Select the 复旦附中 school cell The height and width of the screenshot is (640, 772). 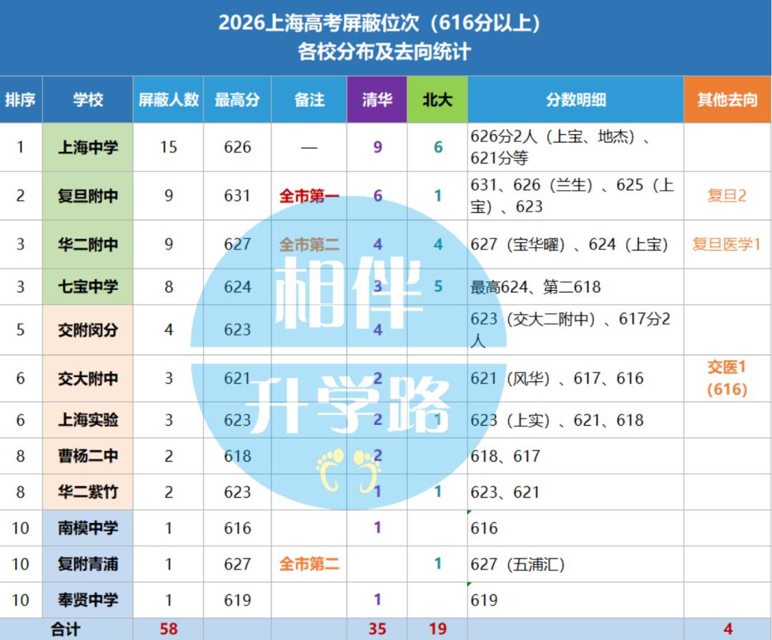88,196
